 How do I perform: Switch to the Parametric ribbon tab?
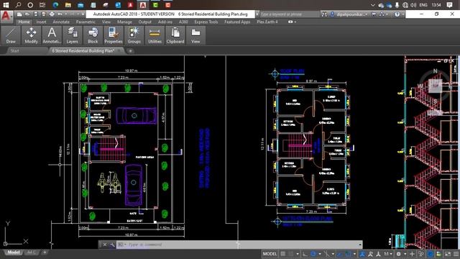[x=86, y=22]
